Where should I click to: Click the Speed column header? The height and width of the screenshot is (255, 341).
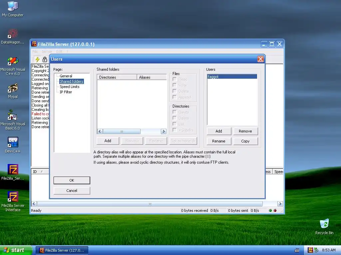click(278, 172)
